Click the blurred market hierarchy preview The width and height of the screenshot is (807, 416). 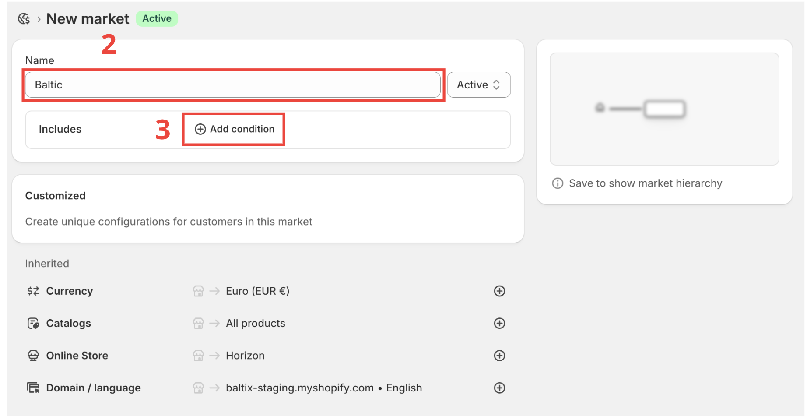click(664, 109)
